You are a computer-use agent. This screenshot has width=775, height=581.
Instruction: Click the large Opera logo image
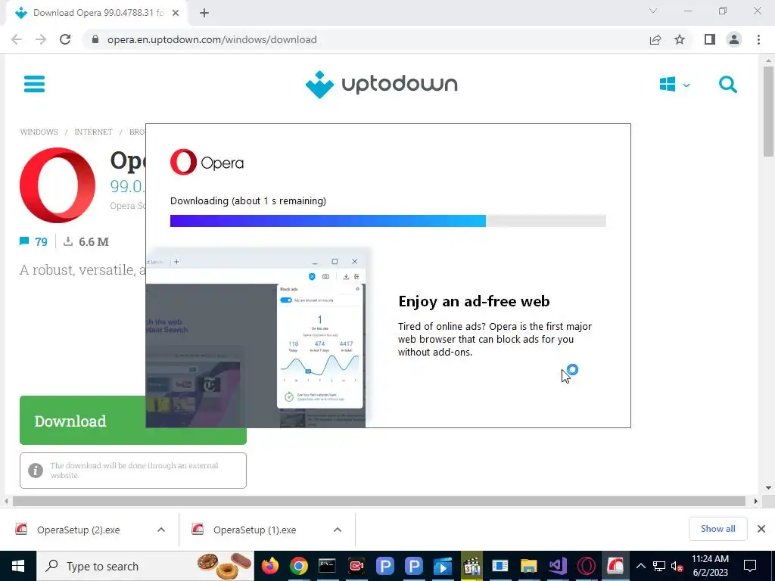58,185
